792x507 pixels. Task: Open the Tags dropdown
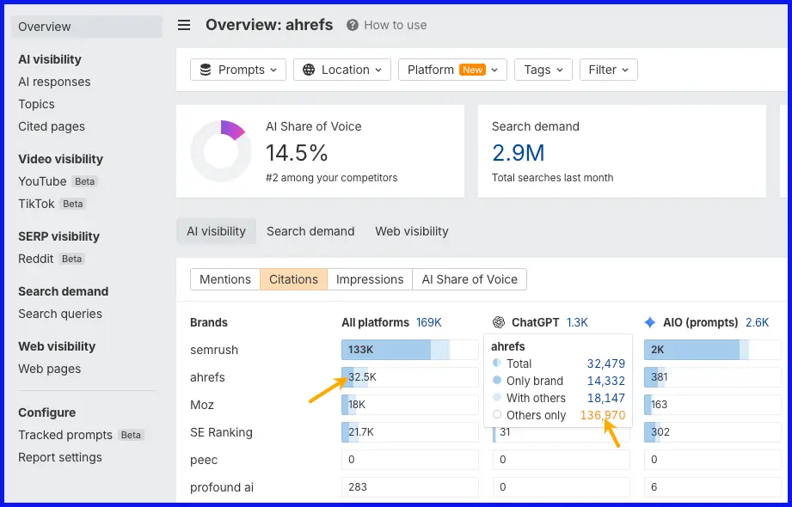543,70
